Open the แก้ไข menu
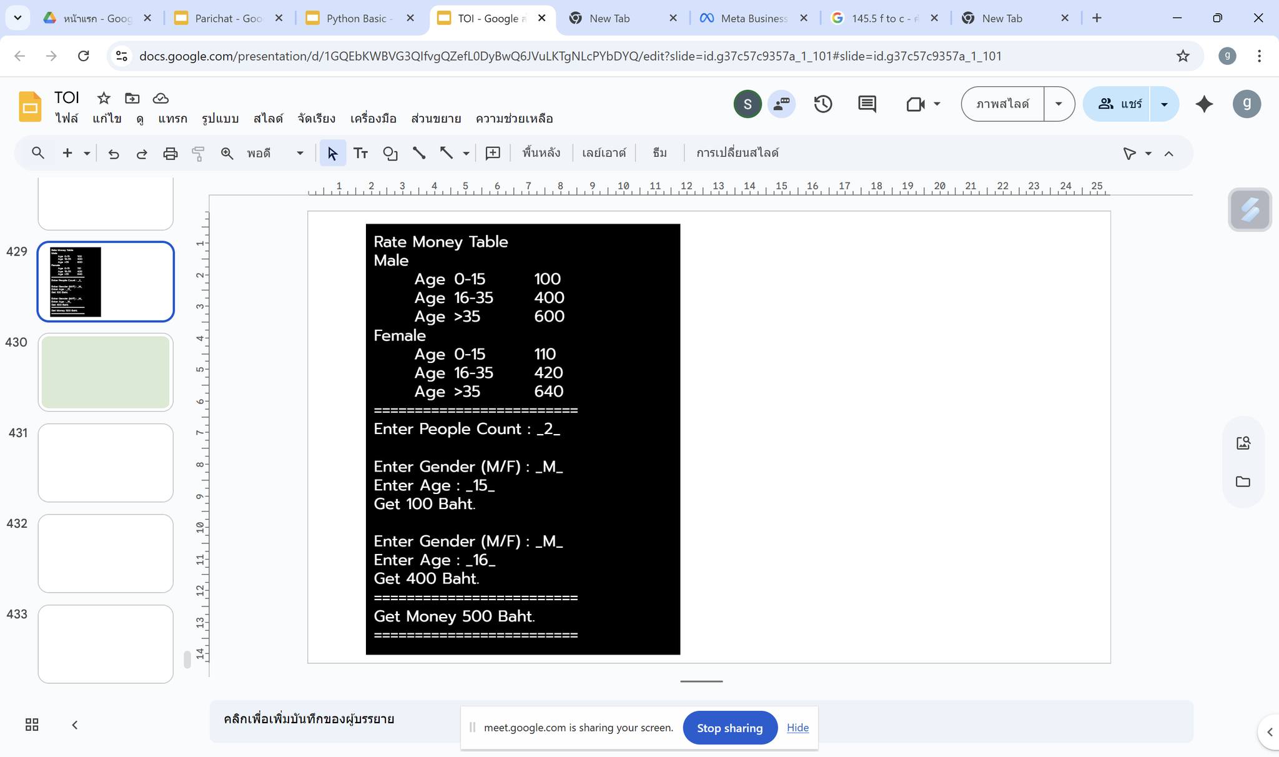 pyautogui.click(x=107, y=119)
